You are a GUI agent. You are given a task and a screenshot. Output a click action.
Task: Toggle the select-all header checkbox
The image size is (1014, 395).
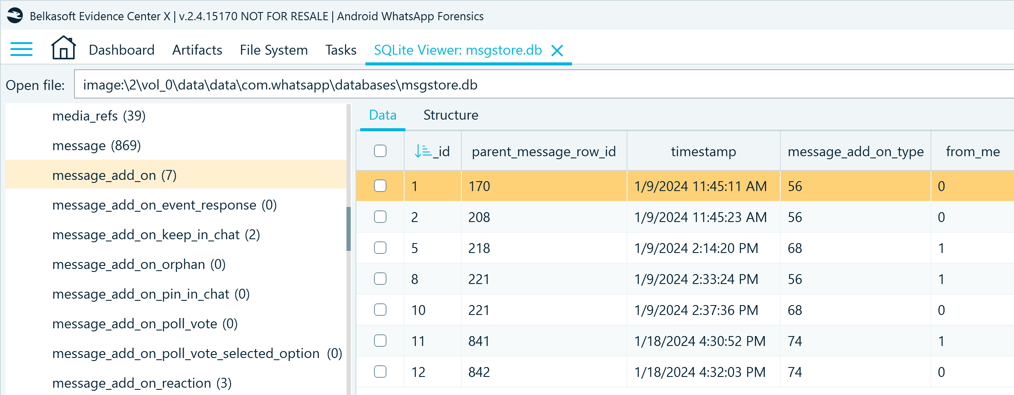point(380,151)
